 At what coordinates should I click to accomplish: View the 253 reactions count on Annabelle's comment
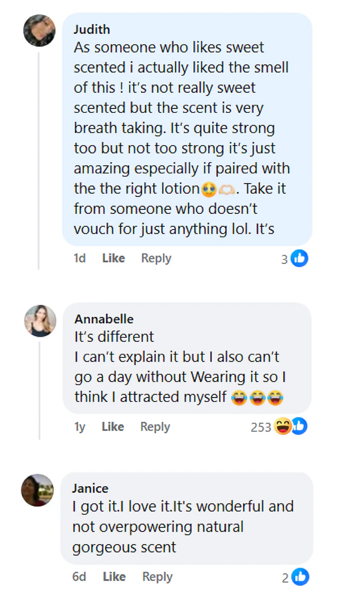[261, 427]
